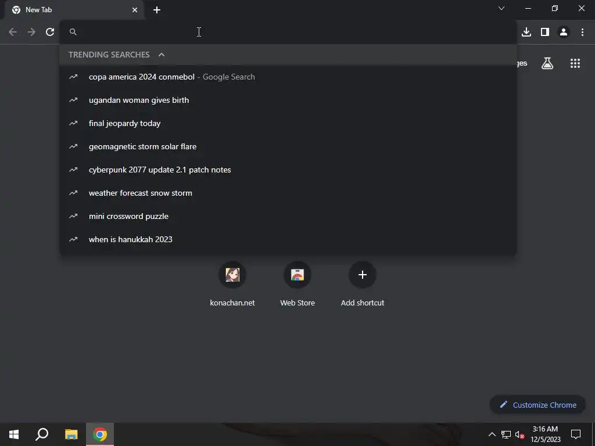Open the network status tray icon

pos(506,434)
